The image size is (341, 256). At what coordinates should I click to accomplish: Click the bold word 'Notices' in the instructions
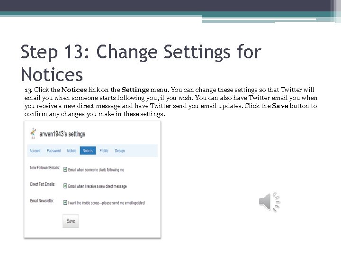click(74, 90)
